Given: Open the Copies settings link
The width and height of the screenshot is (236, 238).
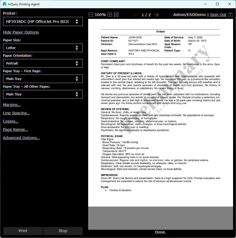Looking at the screenshot, I should (11, 122).
